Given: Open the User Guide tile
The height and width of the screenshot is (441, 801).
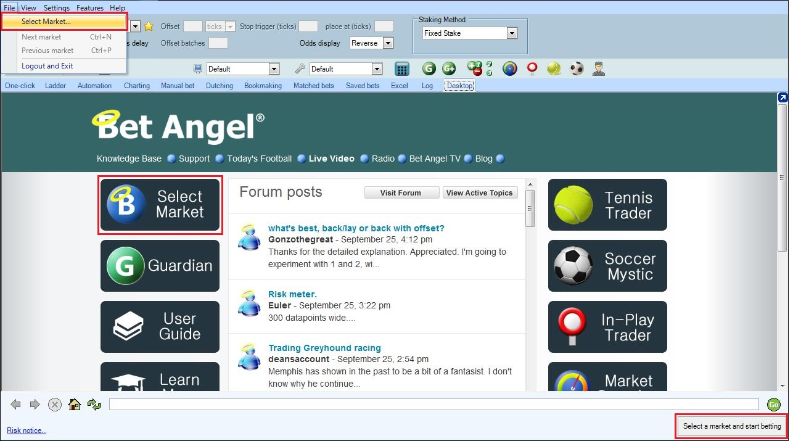Looking at the screenshot, I should 160,327.
